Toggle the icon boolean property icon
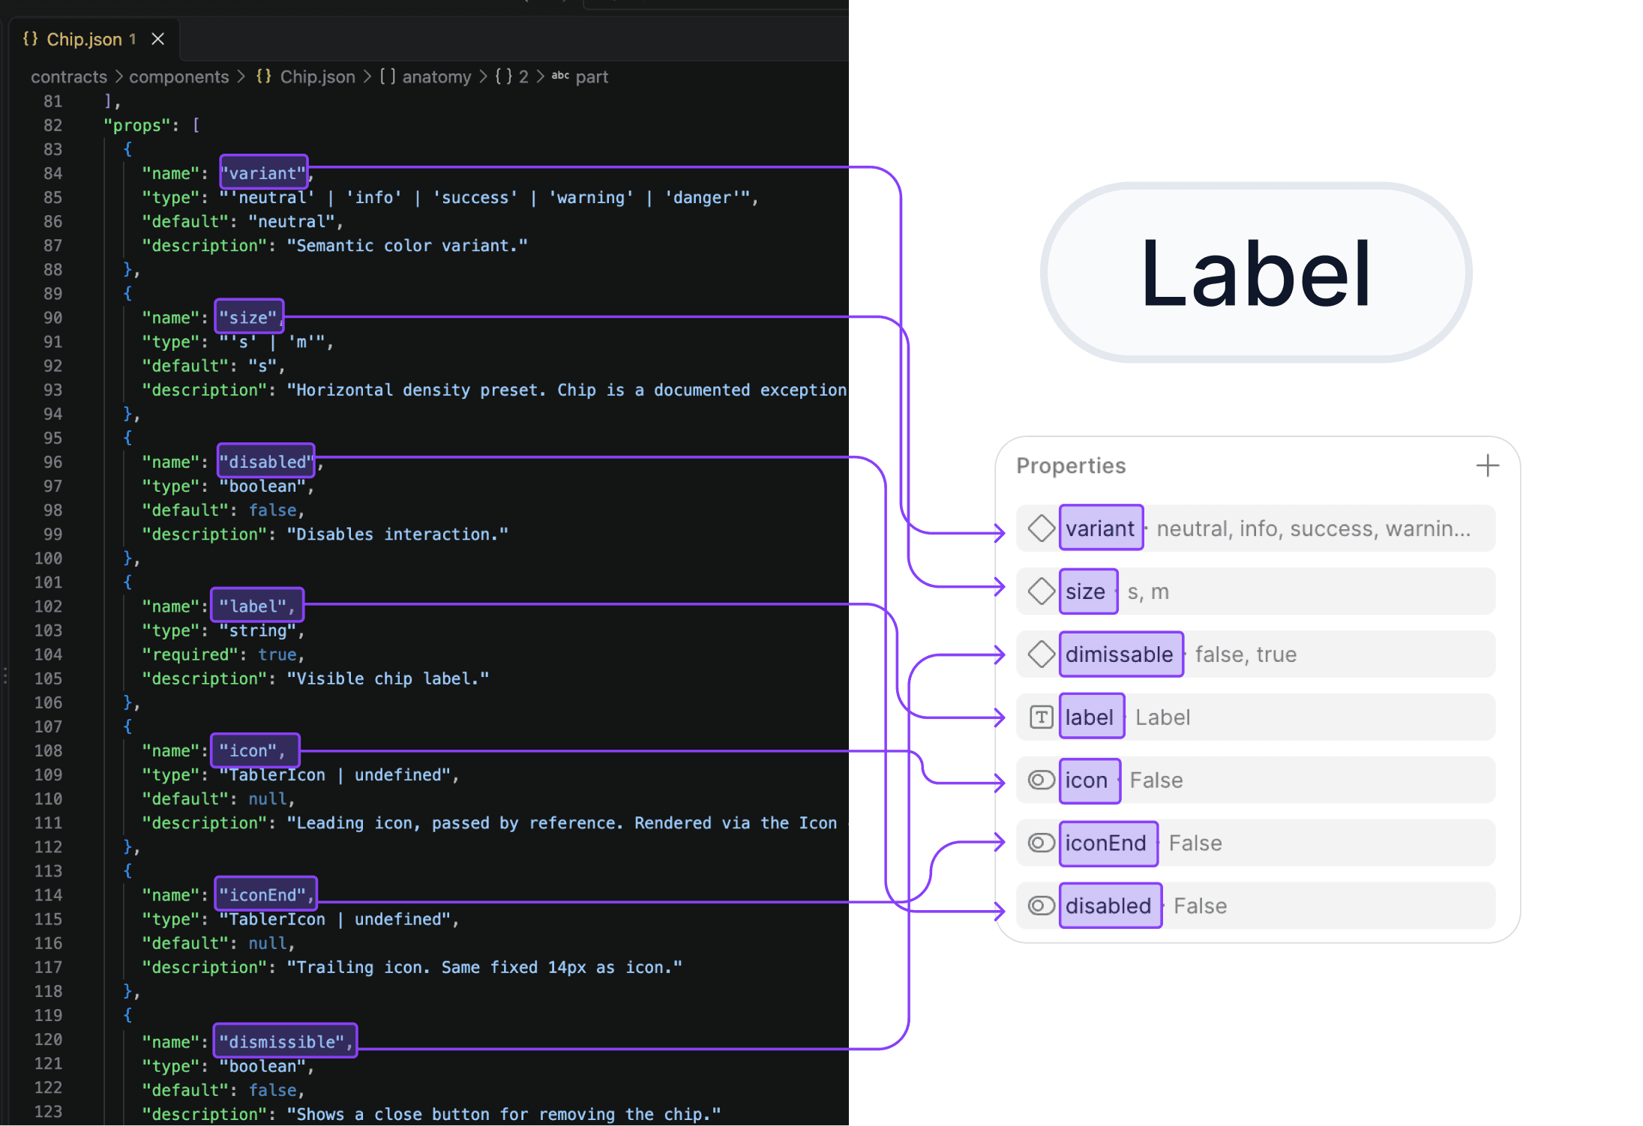 coord(1041,780)
